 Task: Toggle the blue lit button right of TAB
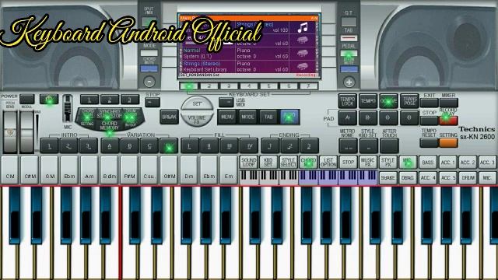289,117
